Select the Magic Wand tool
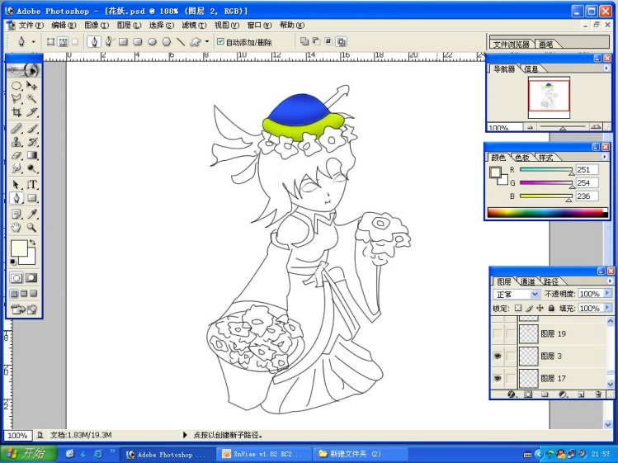 [31, 98]
